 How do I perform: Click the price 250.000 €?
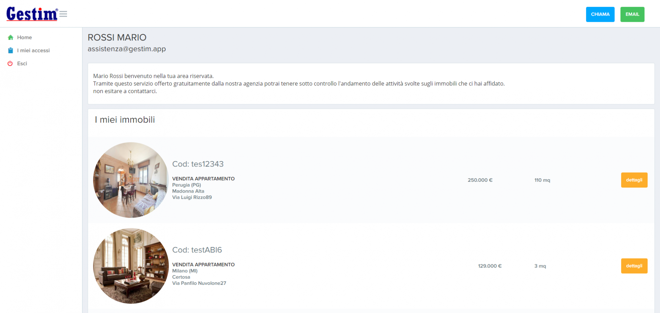tap(480, 180)
